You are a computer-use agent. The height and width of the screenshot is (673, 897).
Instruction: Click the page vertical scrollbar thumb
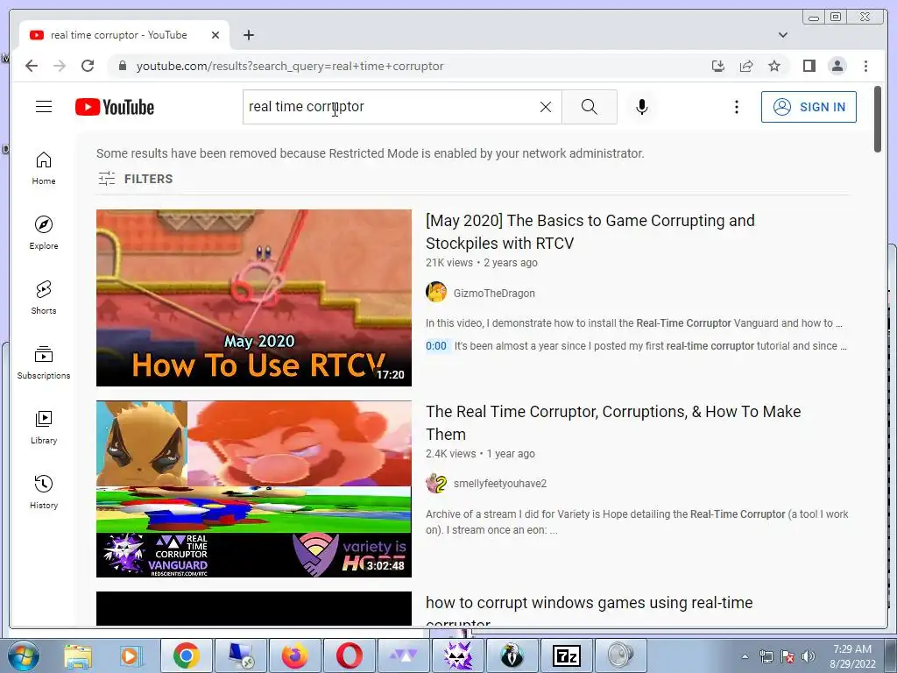(x=878, y=119)
